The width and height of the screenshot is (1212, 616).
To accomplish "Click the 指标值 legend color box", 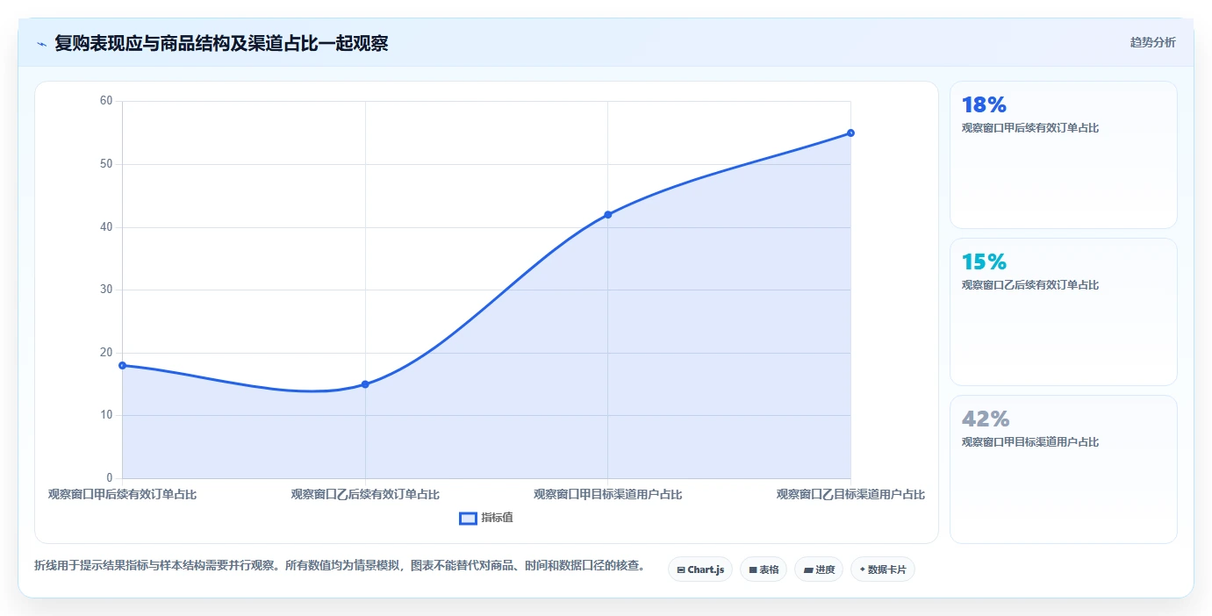I will click(x=468, y=518).
